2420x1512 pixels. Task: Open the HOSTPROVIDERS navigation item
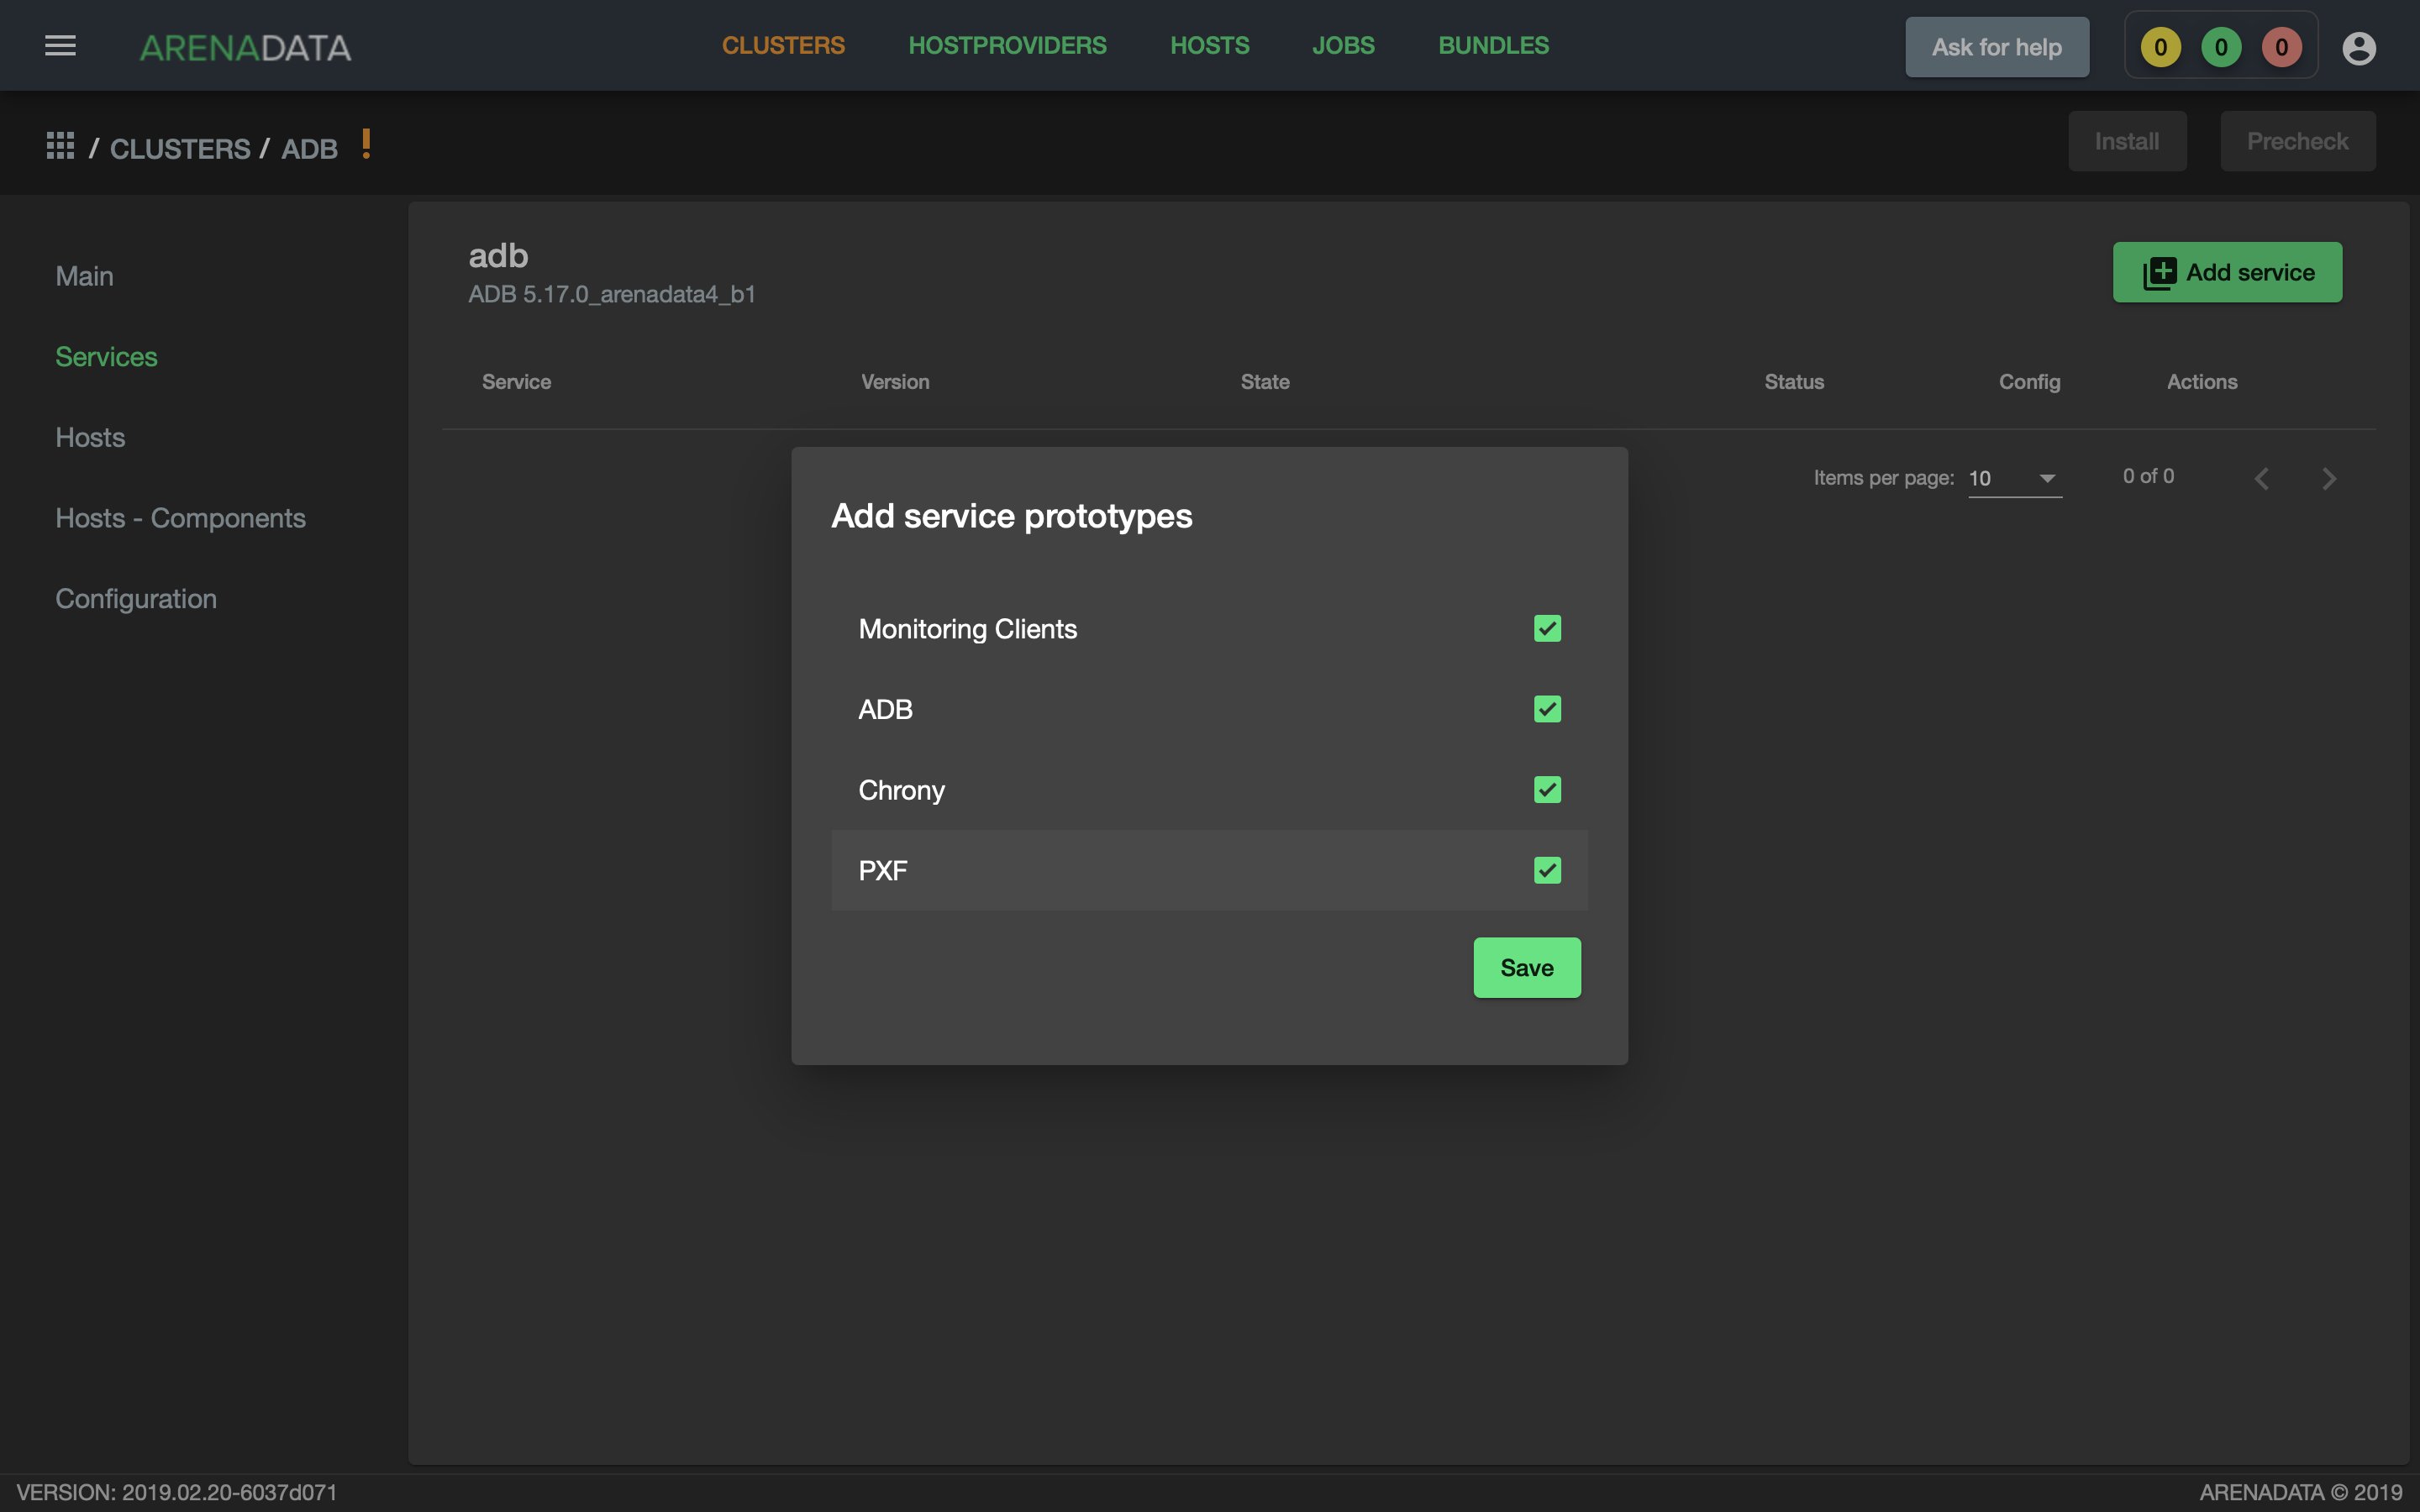pyautogui.click(x=1007, y=45)
